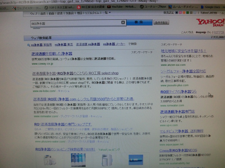Open ad マルチピュア浄水器、送料無料
Screen dimensions: 225x168
(x=181, y=131)
